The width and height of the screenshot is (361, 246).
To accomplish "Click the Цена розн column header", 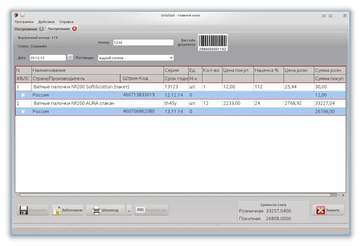I will (x=299, y=70).
